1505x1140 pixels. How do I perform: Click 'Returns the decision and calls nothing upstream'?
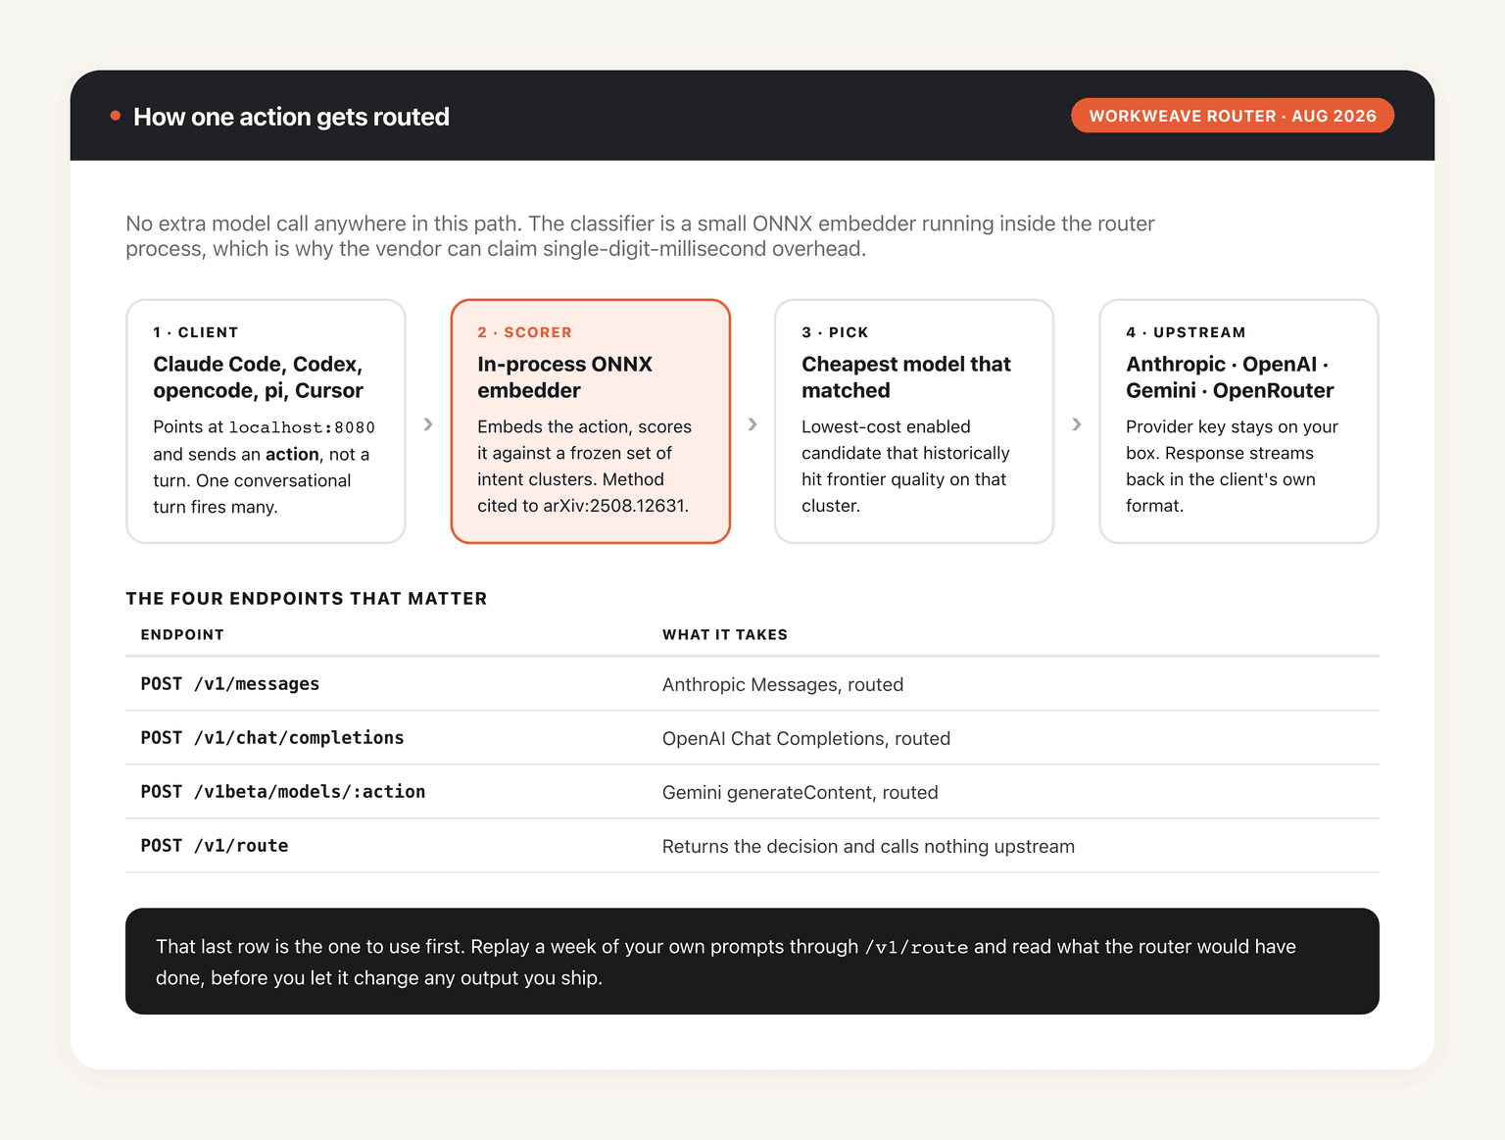pyautogui.click(x=868, y=846)
